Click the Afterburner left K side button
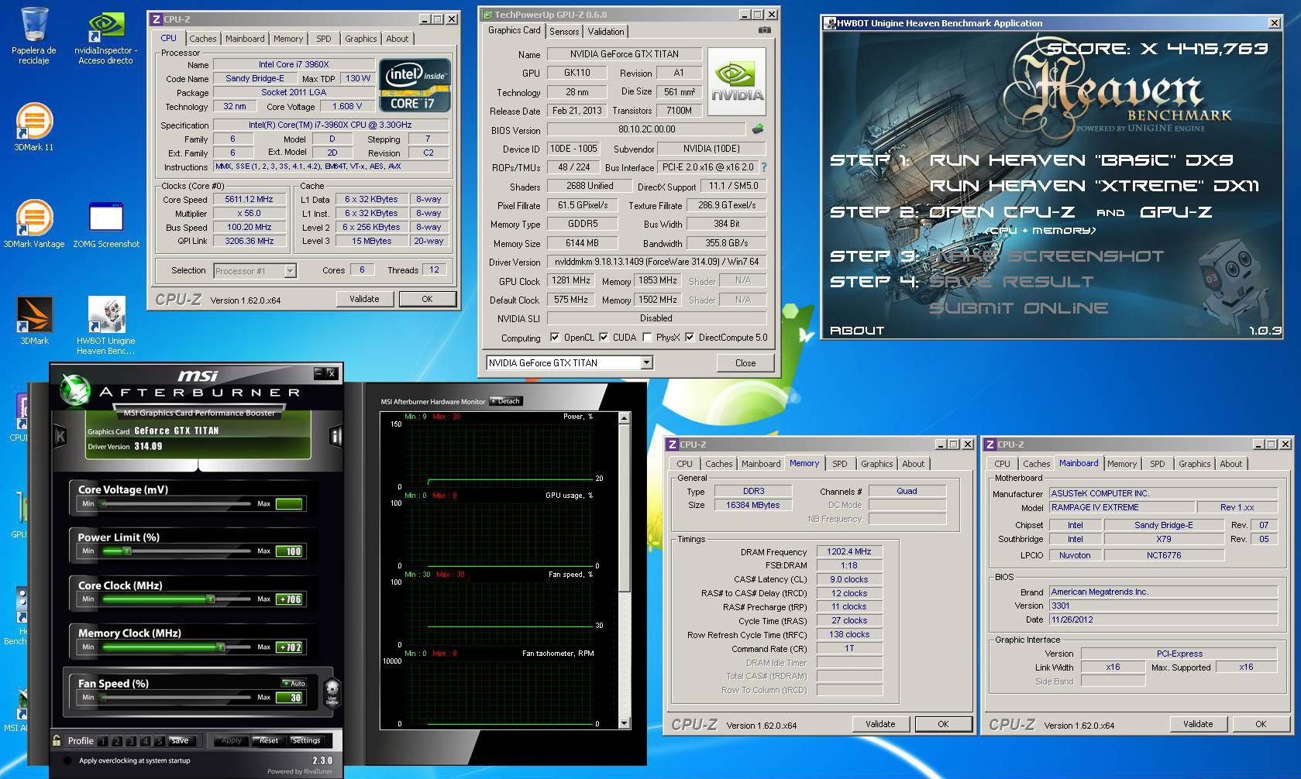 60,437
